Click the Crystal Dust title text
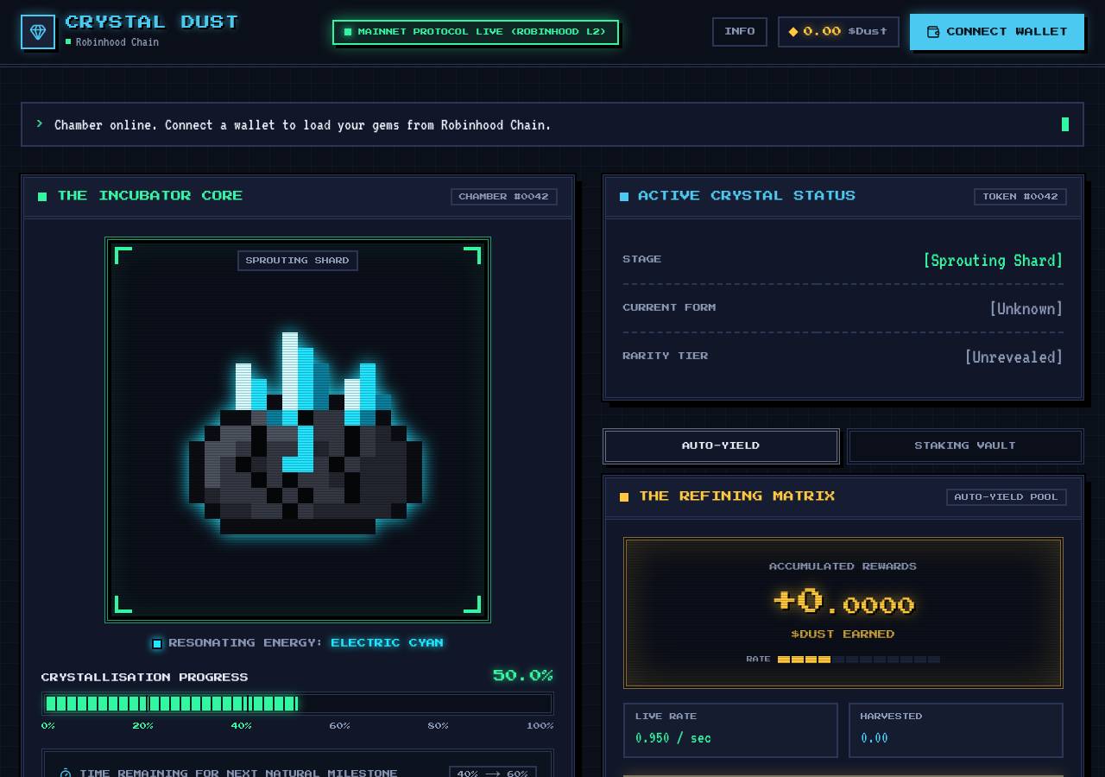The height and width of the screenshot is (777, 1105). [152, 22]
